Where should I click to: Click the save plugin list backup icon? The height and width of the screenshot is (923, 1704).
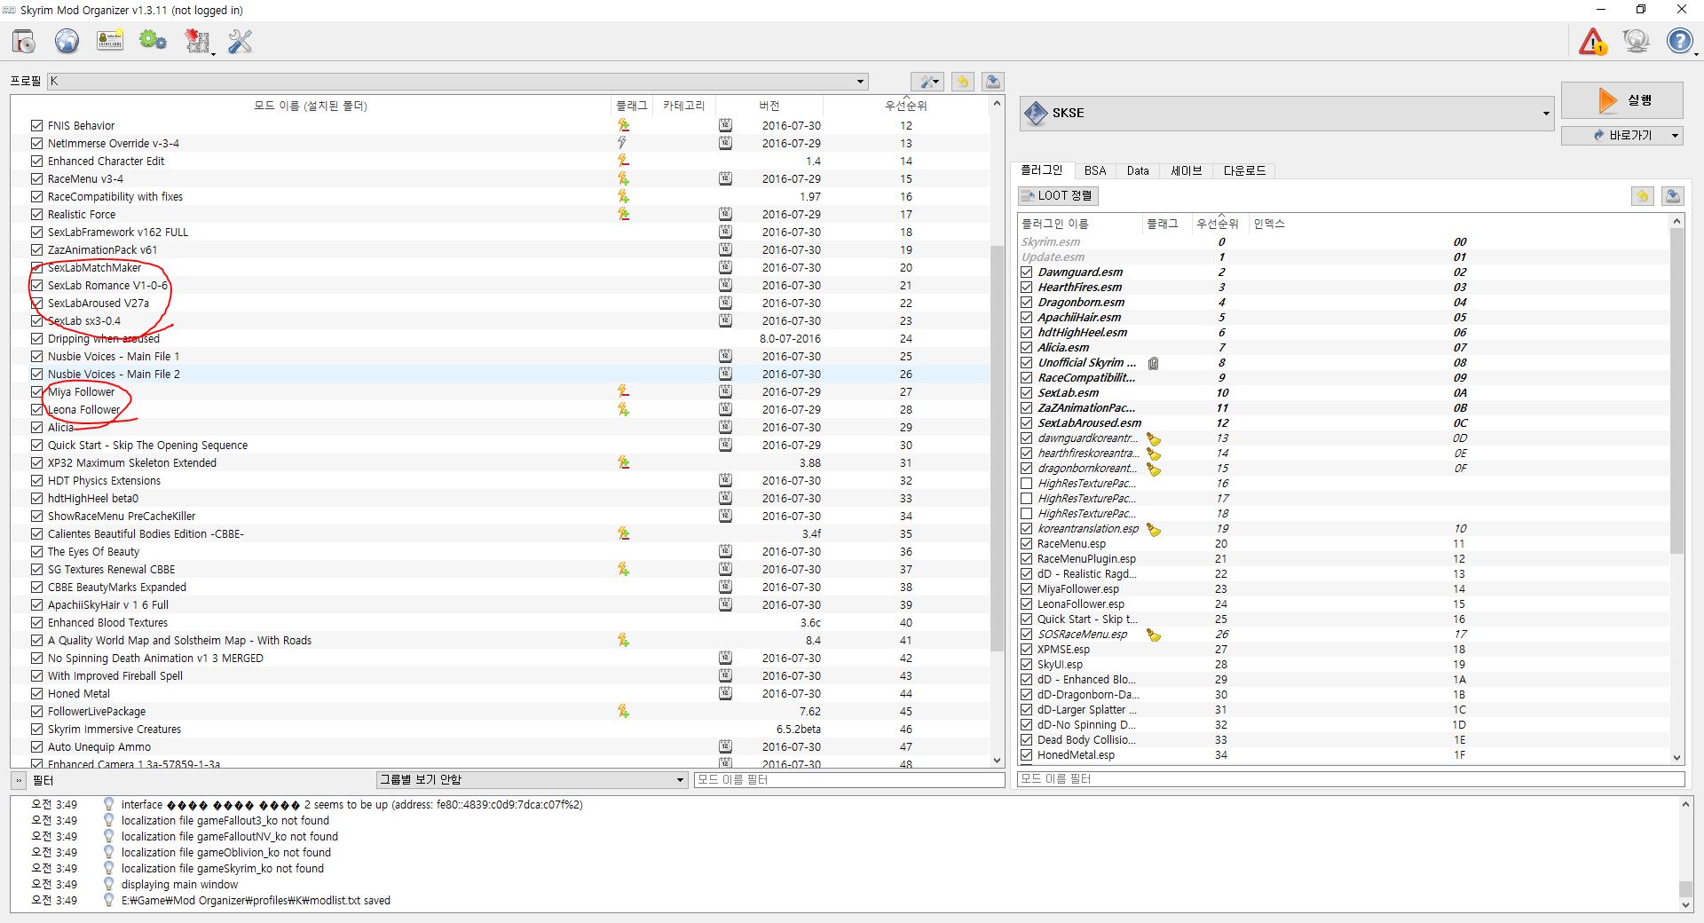click(x=1673, y=196)
